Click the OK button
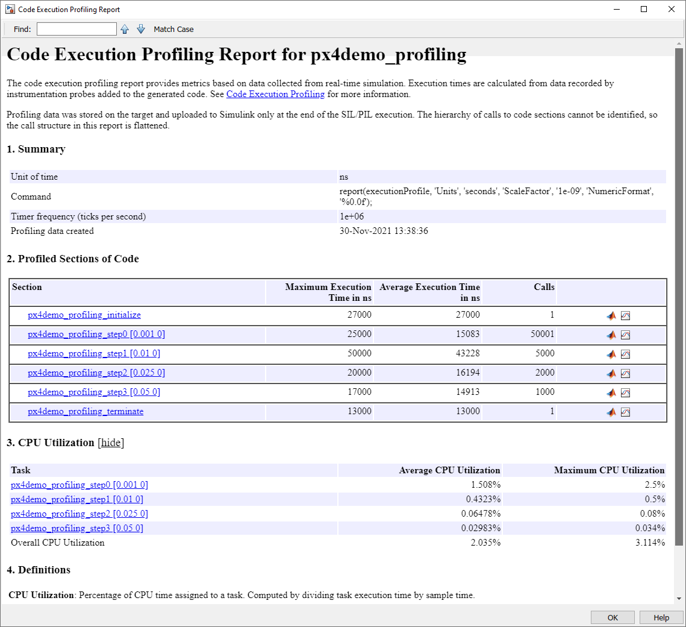The image size is (686, 627). [613, 617]
